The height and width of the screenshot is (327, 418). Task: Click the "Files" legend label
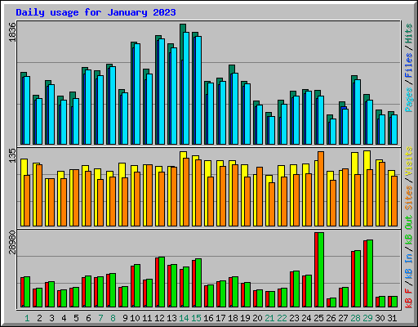click(x=409, y=65)
